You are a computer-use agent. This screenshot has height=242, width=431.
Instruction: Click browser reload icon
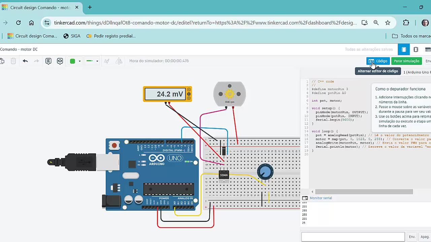point(19,23)
